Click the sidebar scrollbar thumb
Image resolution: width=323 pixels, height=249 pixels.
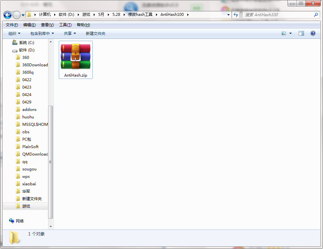pyautogui.click(x=51, y=162)
